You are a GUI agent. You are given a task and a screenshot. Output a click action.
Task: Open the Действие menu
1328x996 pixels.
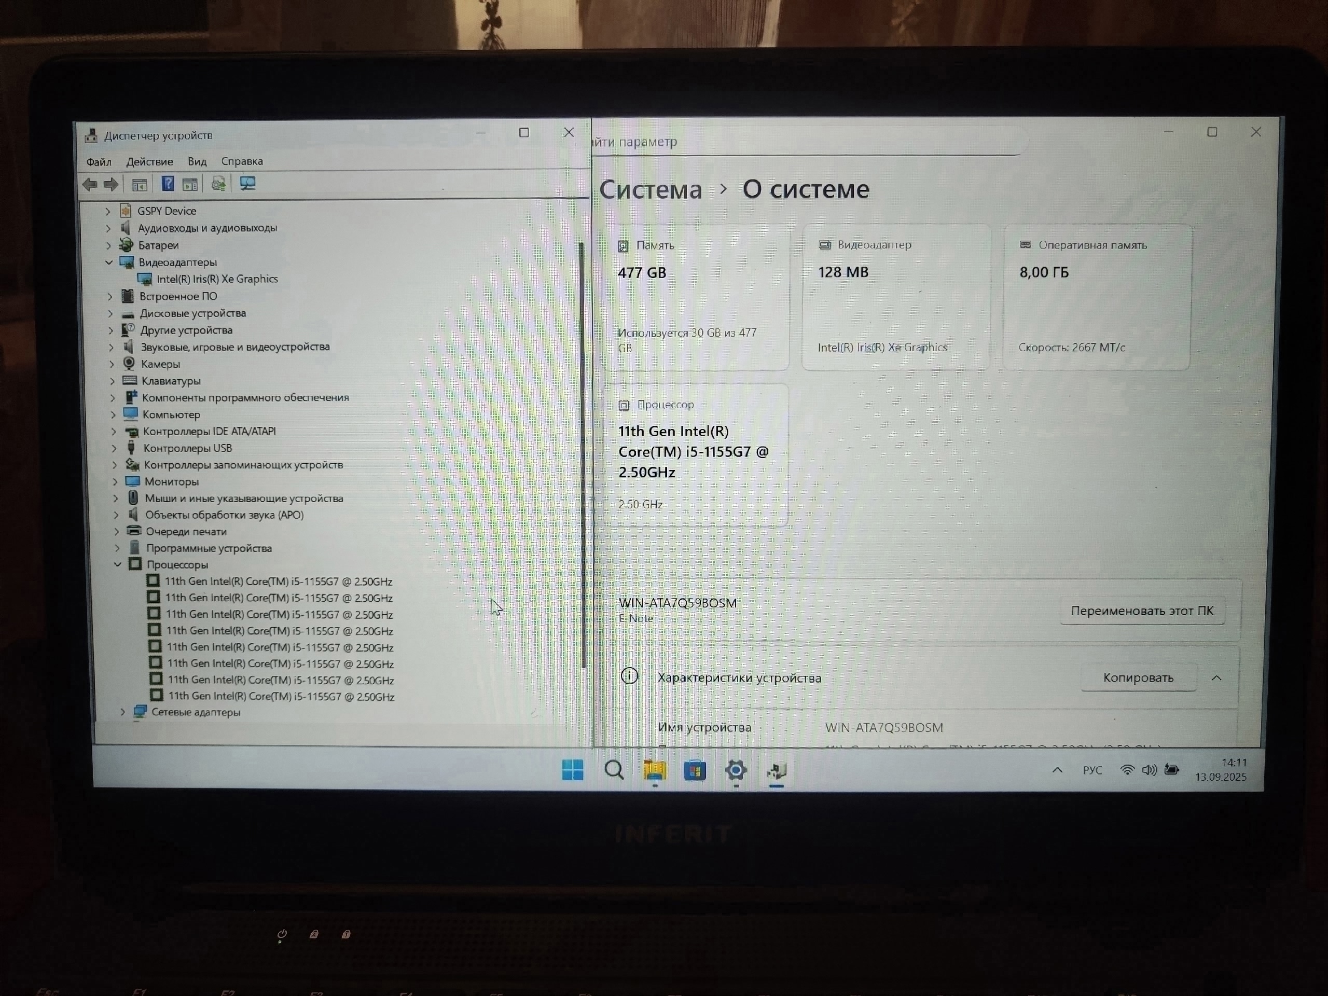pyautogui.click(x=149, y=161)
